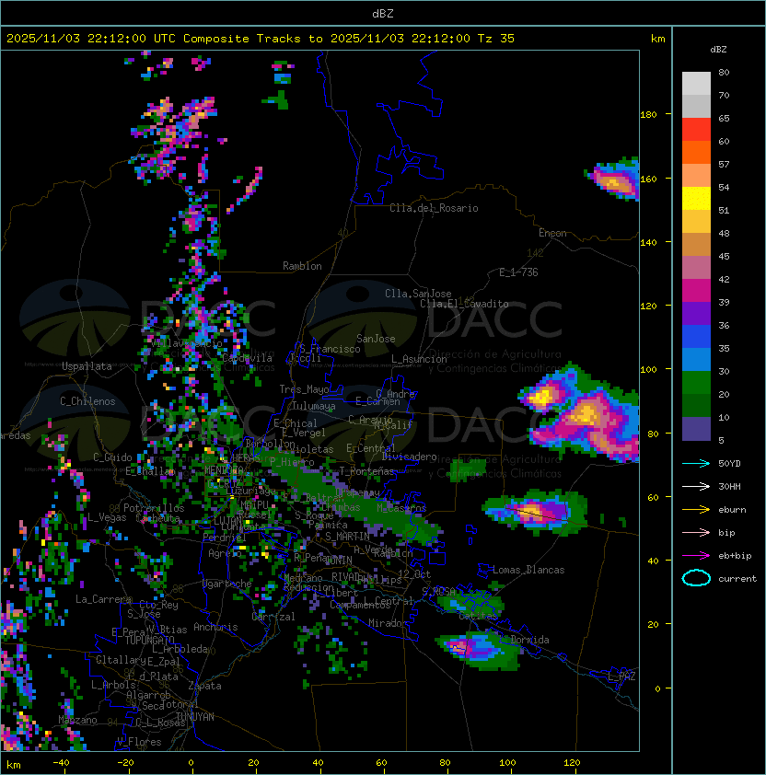Click the 'eb+bip' legend label

click(x=735, y=556)
